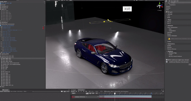Toggle the Area Light TOP active checkbox
The height and width of the screenshot is (101, 191).
tap(169, 1)
